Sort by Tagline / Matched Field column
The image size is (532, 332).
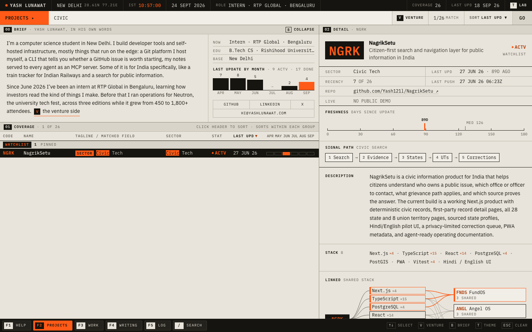pos(105,136)
